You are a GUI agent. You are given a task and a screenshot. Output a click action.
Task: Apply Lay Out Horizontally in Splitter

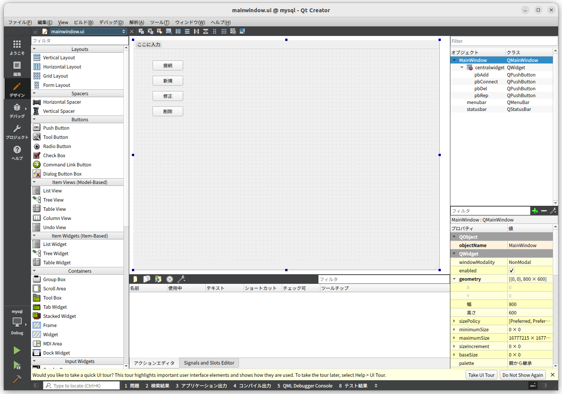(x=196, y=31)
